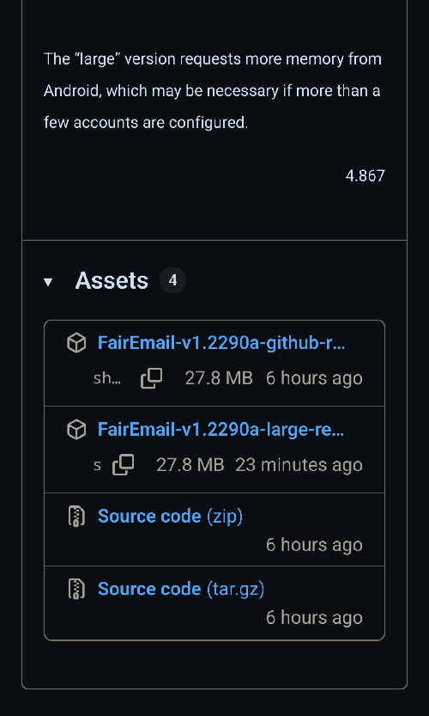
Task: Click the 4.867 number in release notes
Action: click(366, 176)
